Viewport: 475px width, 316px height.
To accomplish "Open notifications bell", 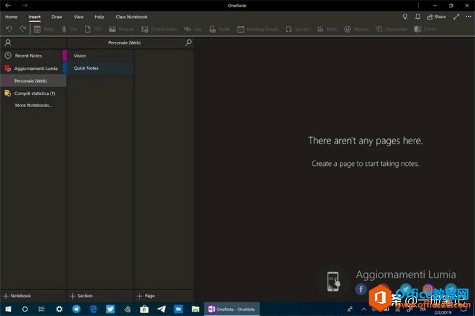I will (x=418, y=17).
